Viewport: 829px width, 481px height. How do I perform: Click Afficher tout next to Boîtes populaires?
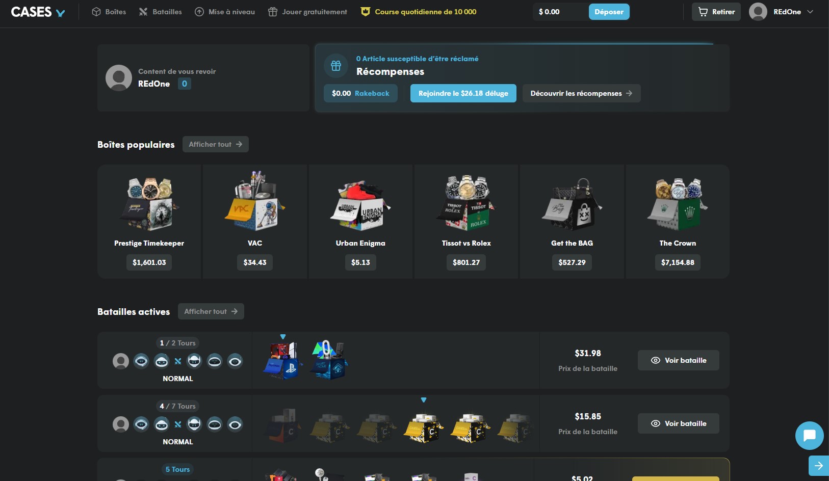[x=215, y=144]
